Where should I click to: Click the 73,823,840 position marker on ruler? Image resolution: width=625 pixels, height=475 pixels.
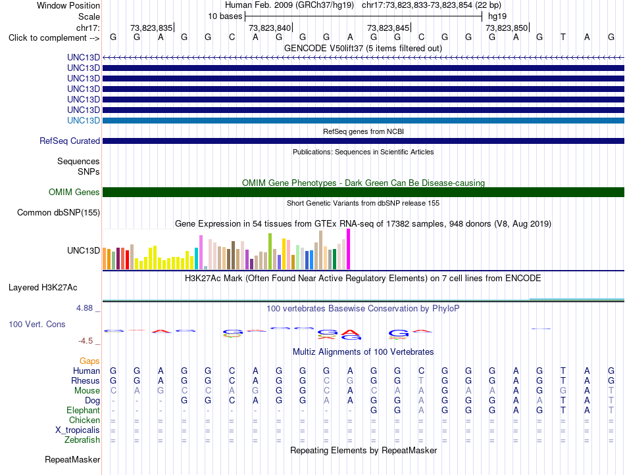270,28
